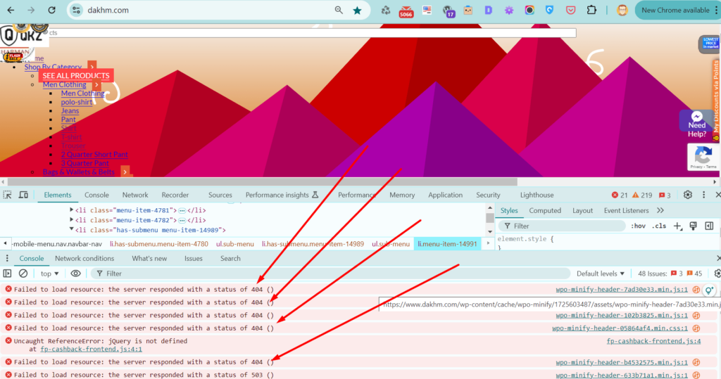Toggle the computed styles sidebar icon
Screen dimensions: 721x379
(x=709, y=226)
